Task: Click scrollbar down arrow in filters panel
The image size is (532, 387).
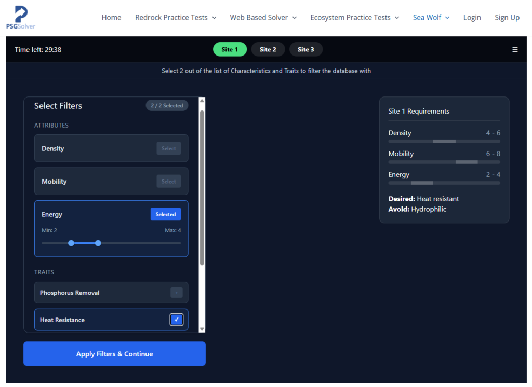Action: 202,329
